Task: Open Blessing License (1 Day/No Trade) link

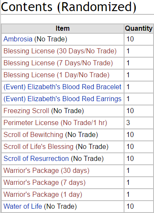Action: pos(56,75)
